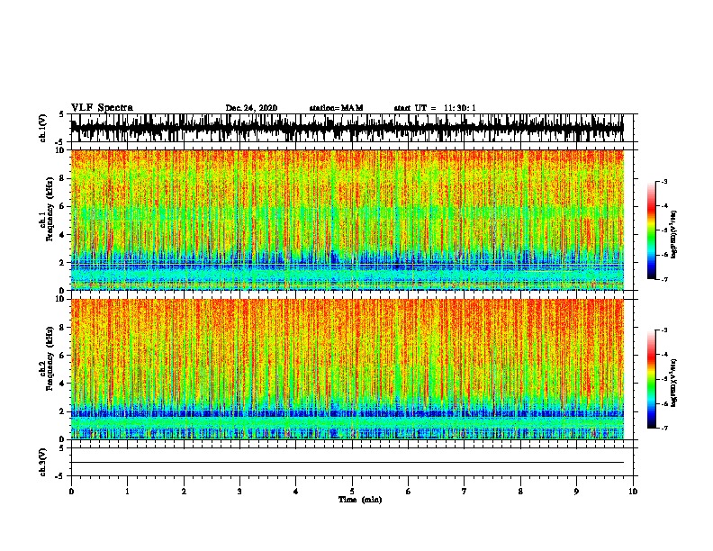This screenshot has height=551, width=713.
Task: Click the "6" kHz tick of ch.2 spectrogram
Action: (64, 356)
